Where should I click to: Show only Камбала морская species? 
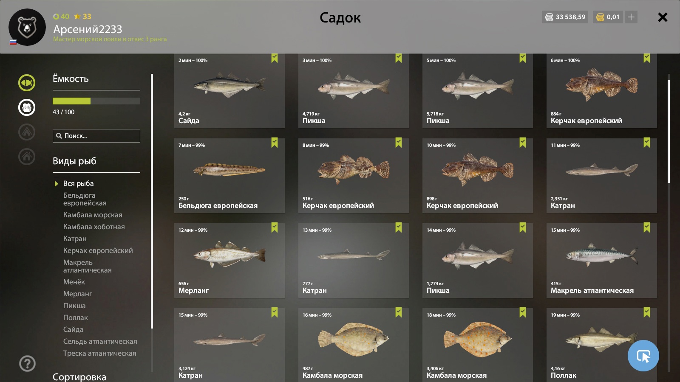click(x=93, y=215)
